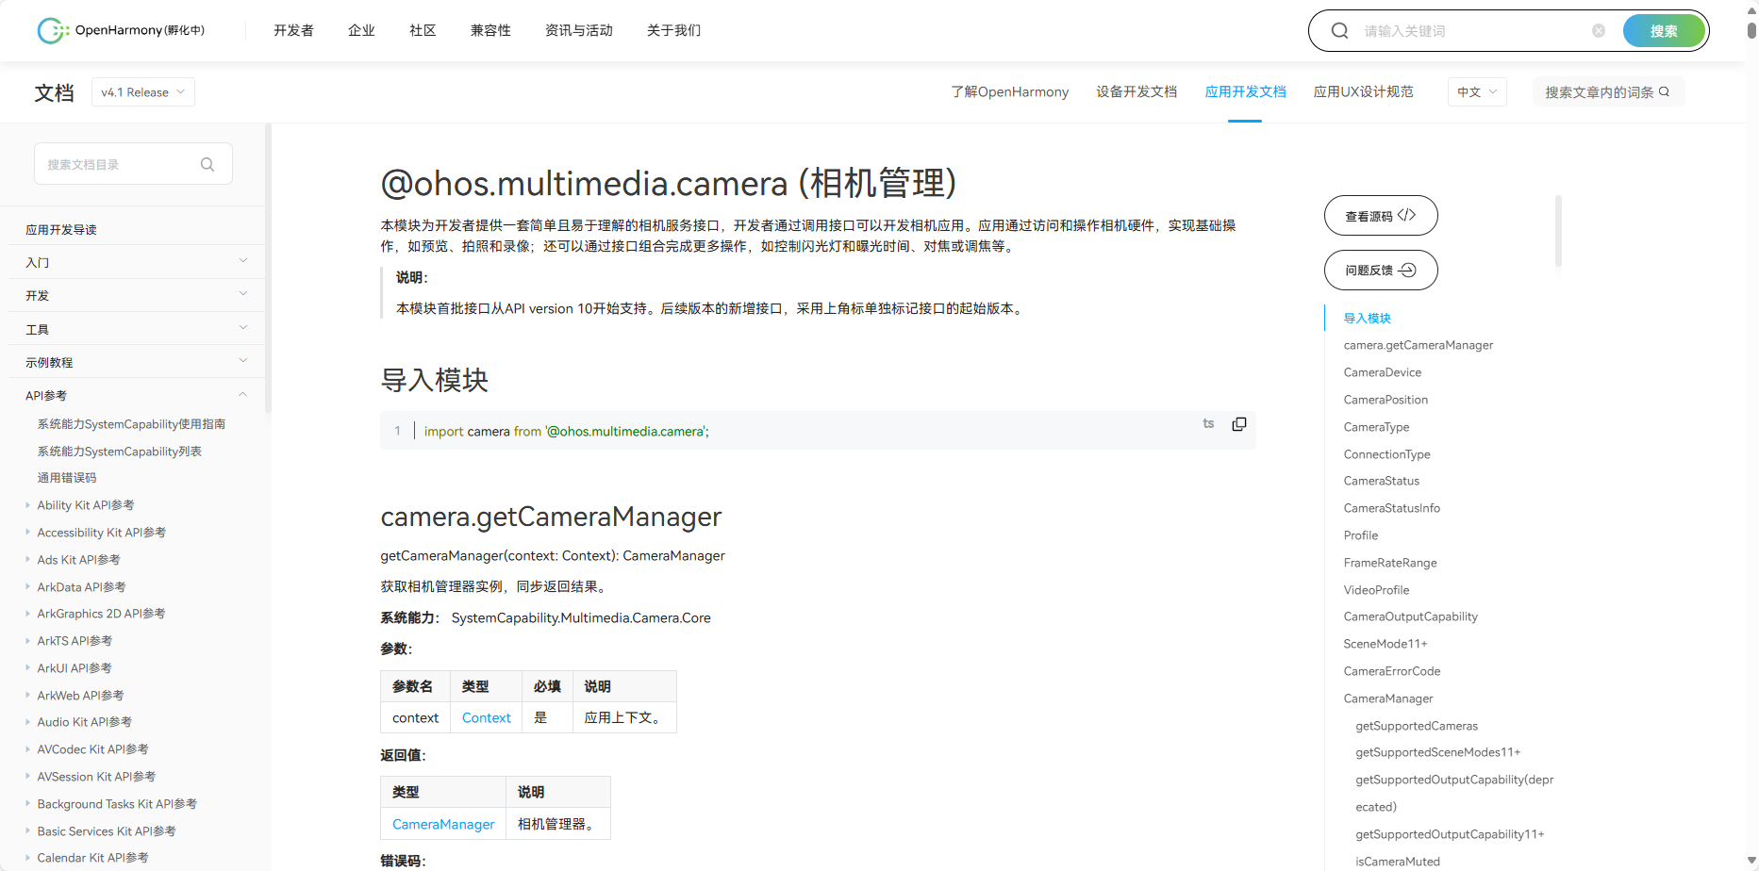Click the top 请输入关键词 search input
1759x871 pixels.
1471,31
